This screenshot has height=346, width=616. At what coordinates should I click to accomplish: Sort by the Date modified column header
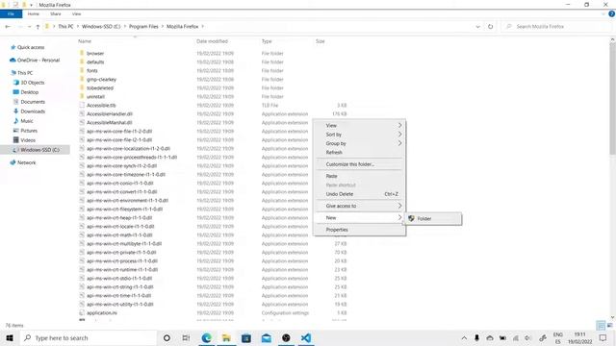point(212,41)
